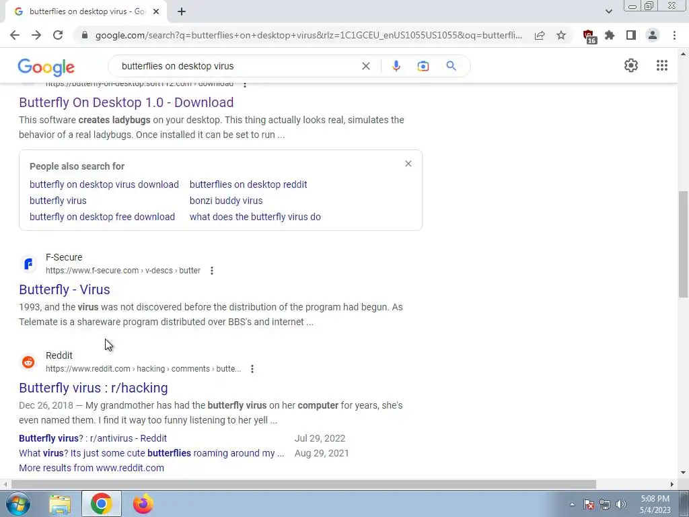
Task: Click the scroll down arrow at bottom right
Action: 684,473
